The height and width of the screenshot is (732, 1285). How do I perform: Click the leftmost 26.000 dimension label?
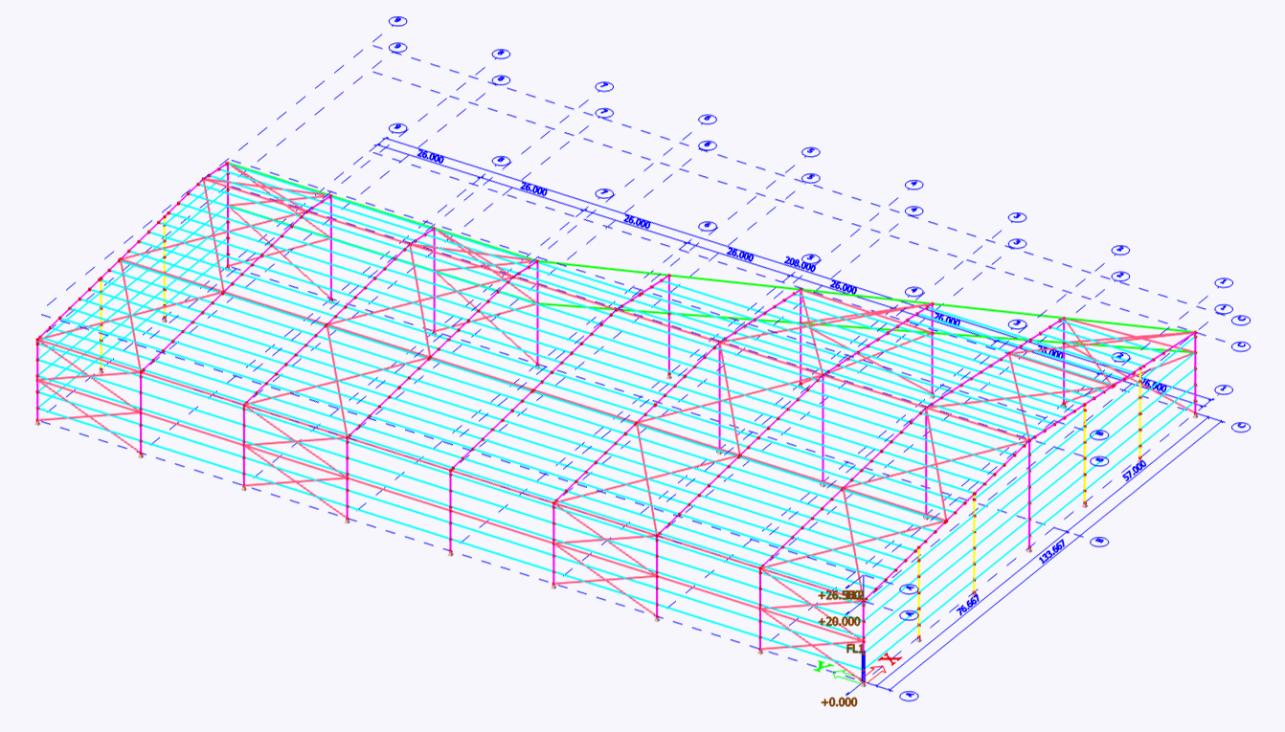point(428,158)
